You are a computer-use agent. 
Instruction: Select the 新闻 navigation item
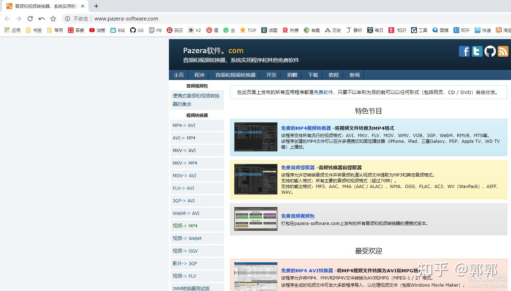point(355,75)
